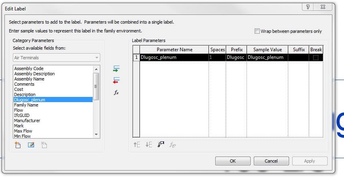Click the Sample Value column header
This screenshot has height=181, width=344.
(x=267, y=50)
